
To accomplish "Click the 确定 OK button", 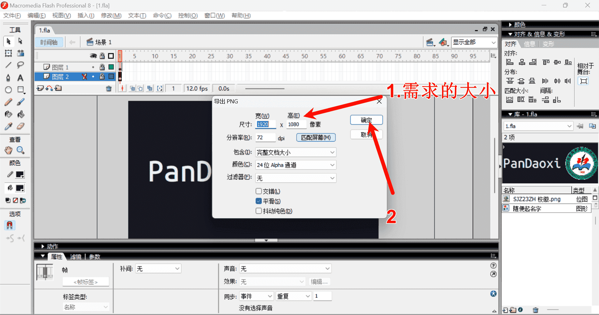I will coord(366,120).
